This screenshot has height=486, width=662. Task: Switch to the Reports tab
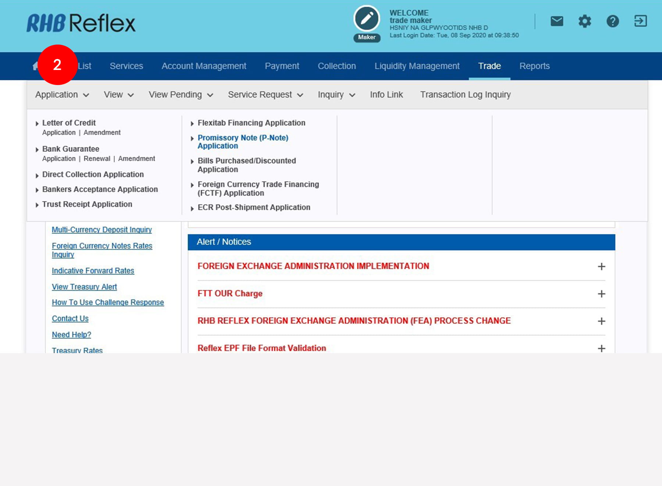pos(534,66)
